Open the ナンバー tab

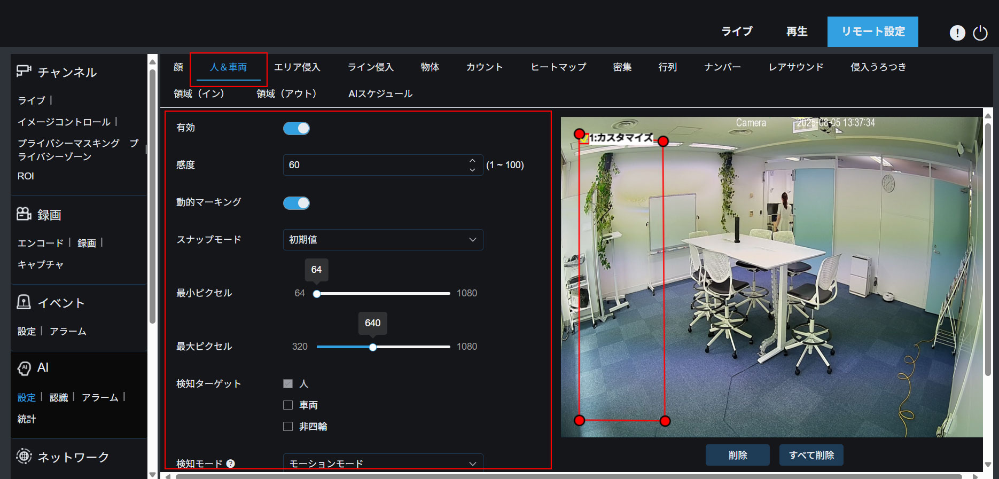pos(723,67)
